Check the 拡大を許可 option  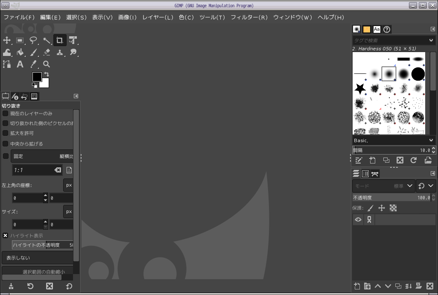coord(5,134)
